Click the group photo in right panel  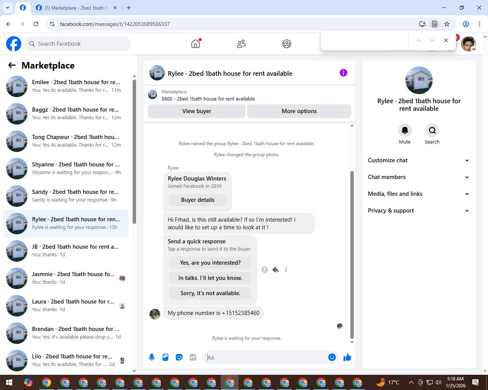419,80
